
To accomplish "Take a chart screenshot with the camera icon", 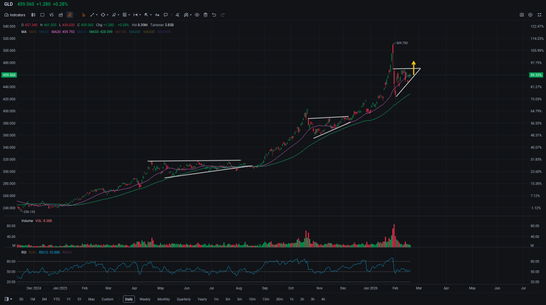I will click(522, 15).
